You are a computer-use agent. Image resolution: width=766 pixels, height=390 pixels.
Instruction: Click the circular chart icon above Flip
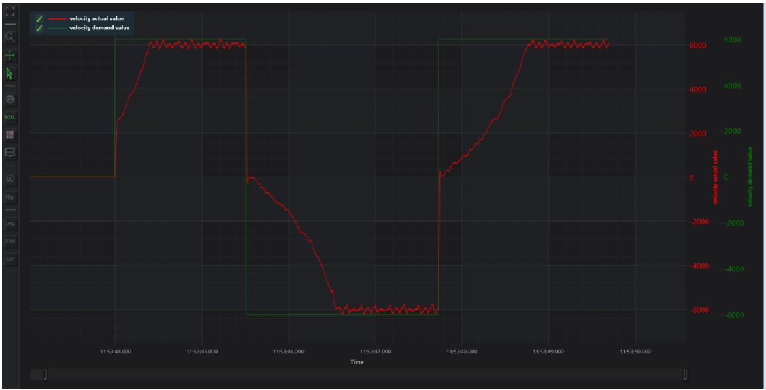click(x=10, y=179)
